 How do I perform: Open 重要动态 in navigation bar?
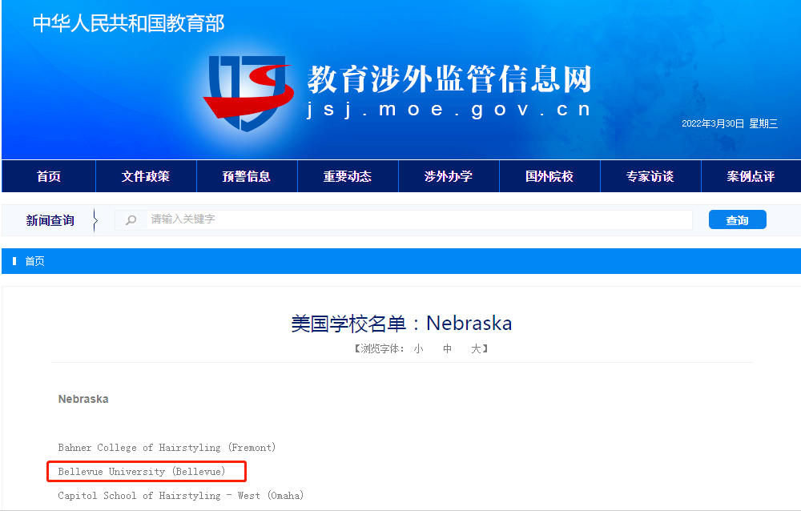[x=348, y=176]
